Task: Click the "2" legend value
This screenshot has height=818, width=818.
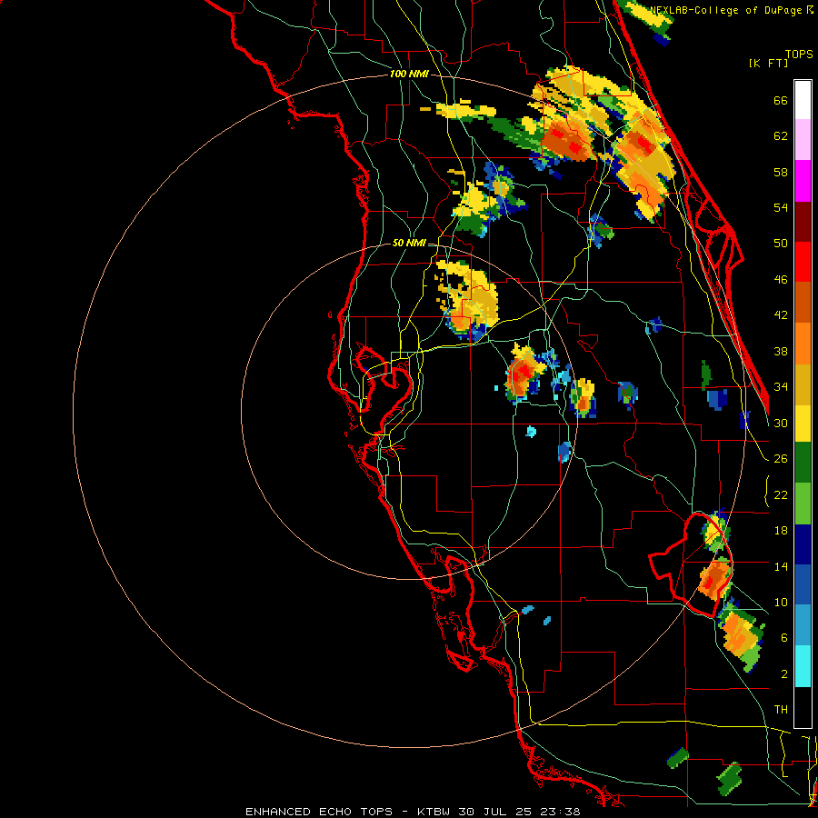Action: [x=784, y=674]
